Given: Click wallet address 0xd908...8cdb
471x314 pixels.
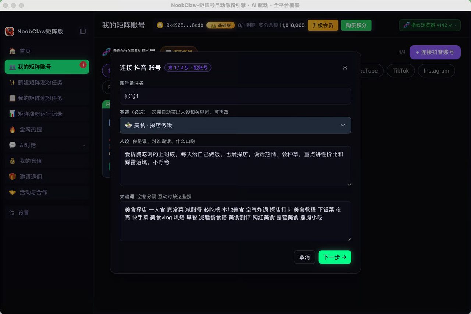Looking at the screenshot, I should coord(185,25).
